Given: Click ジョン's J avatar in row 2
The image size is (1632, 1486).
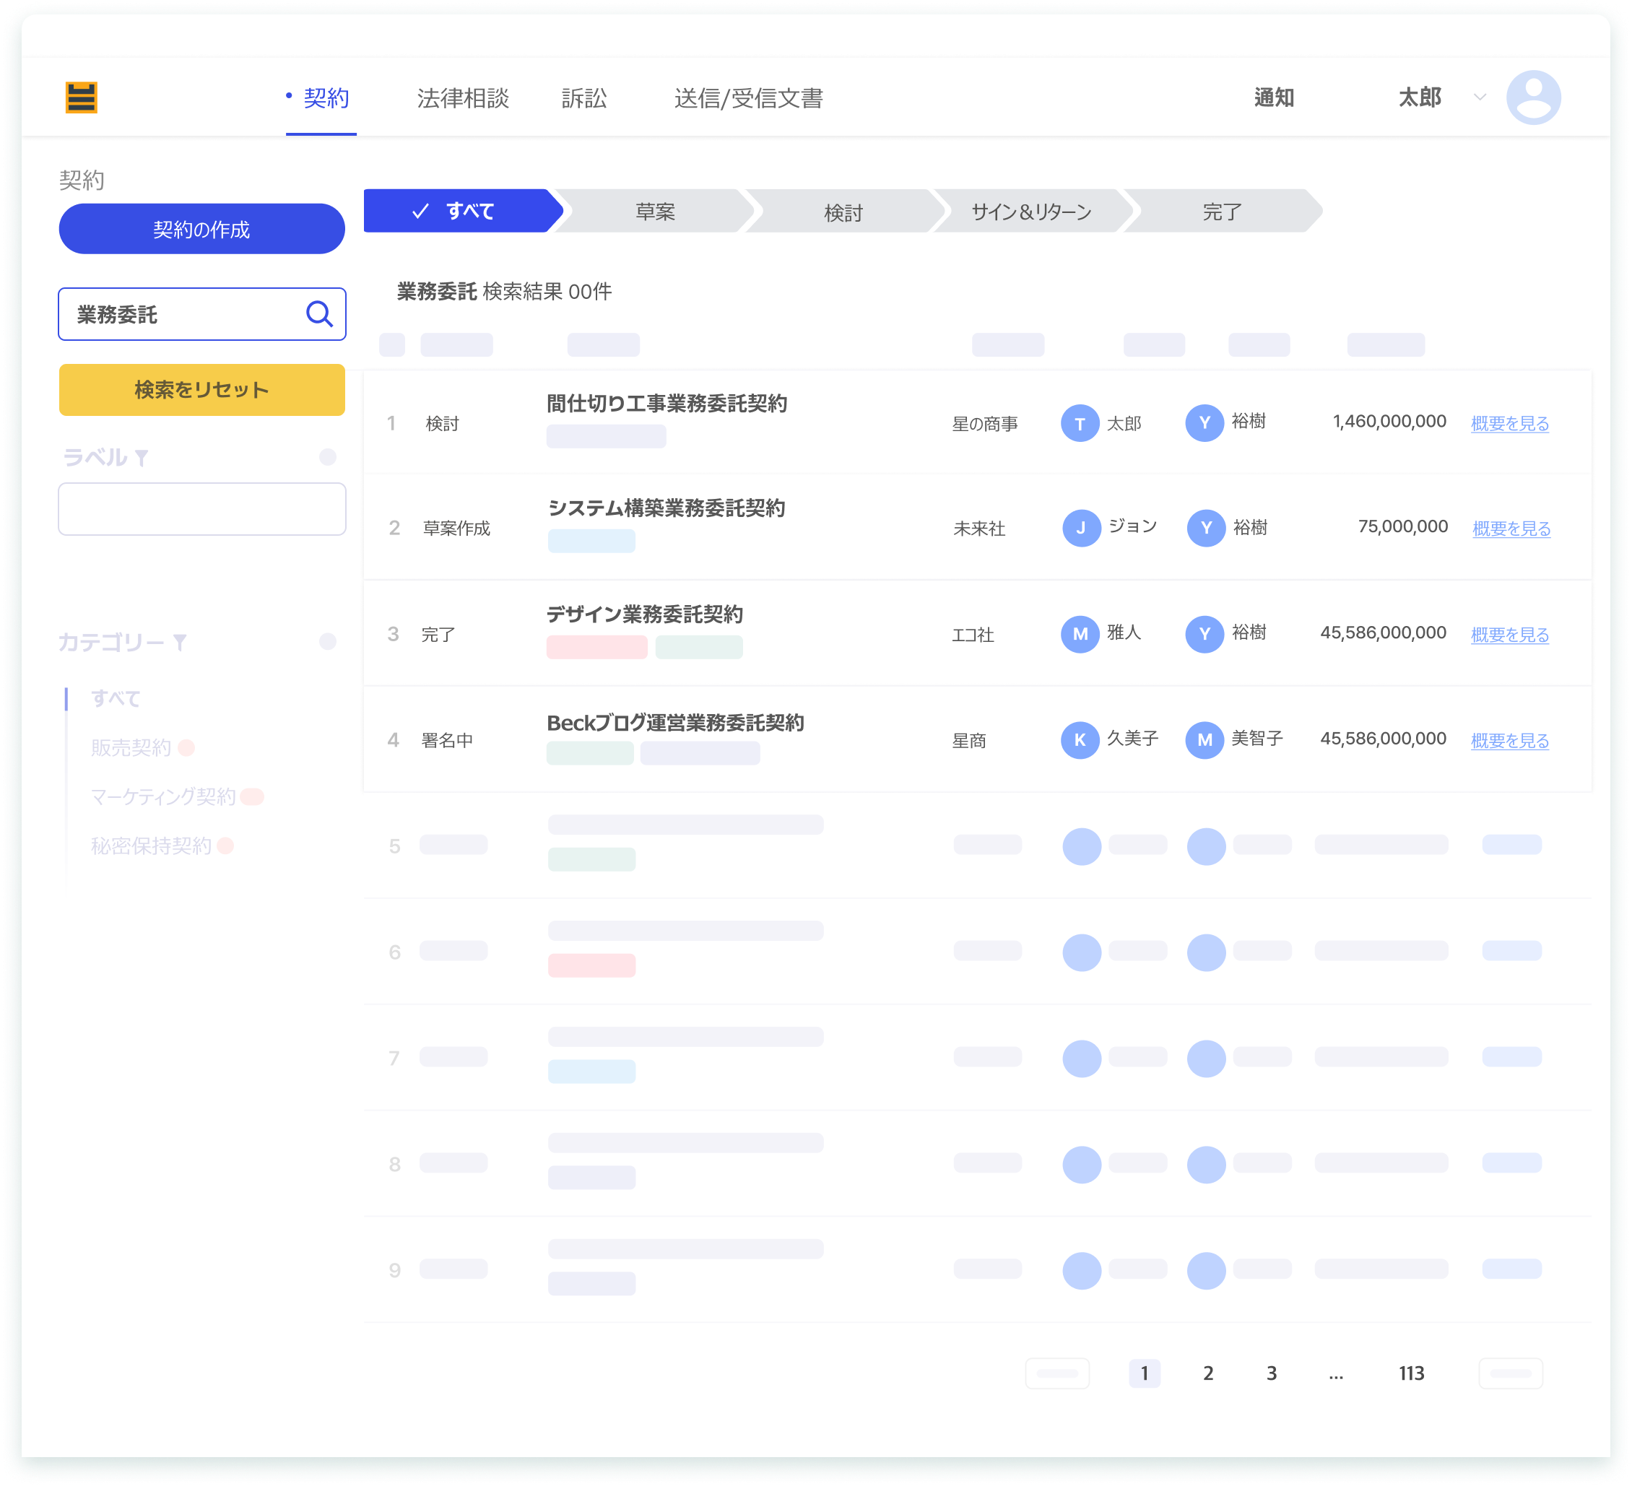Looking at the screenshot, I should click(x=1081, y=529).
